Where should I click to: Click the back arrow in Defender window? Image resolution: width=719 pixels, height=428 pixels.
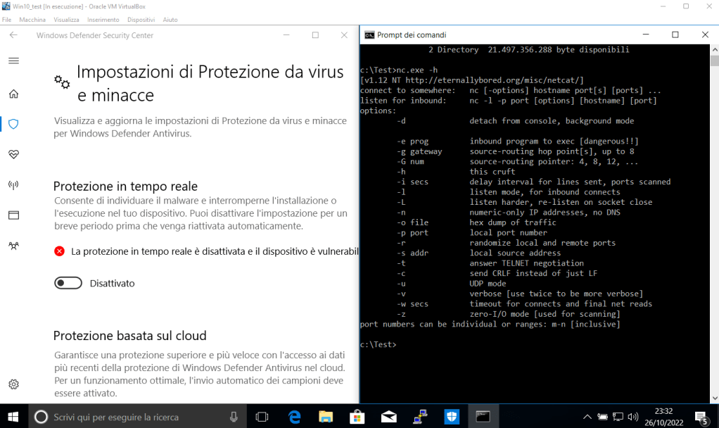pyautogui.click(x=13, y=35)
